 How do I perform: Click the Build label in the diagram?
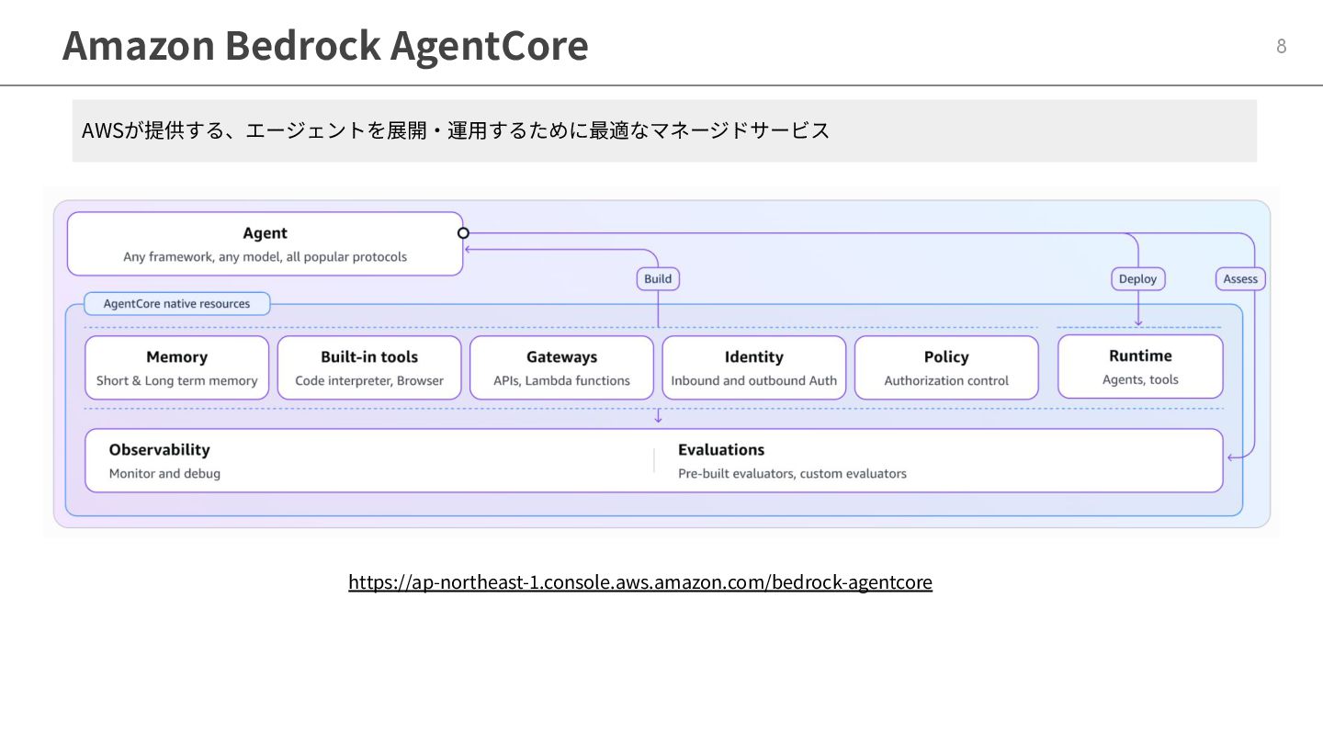pyautogui.click(x=658, y=279)
